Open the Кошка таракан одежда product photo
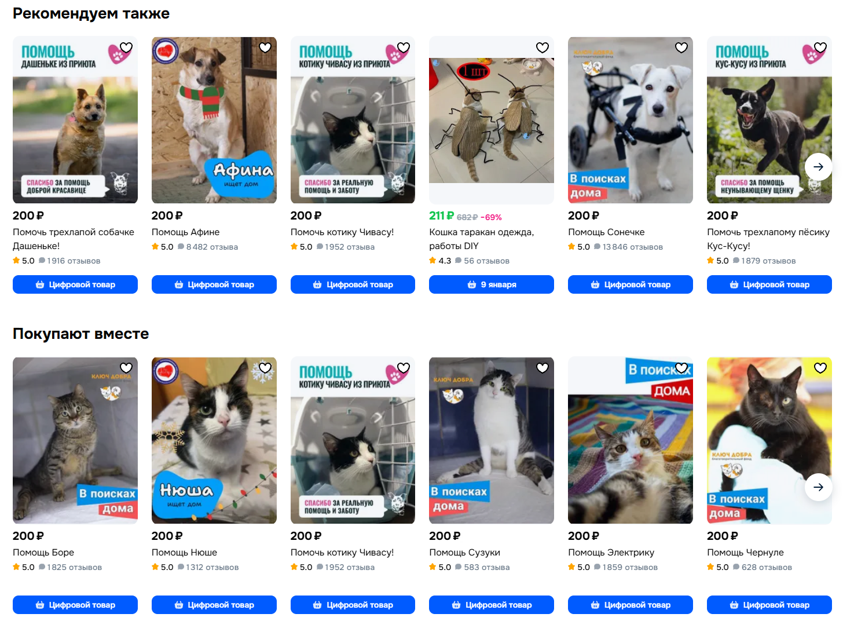843x621 pixels. click(492, 120)
